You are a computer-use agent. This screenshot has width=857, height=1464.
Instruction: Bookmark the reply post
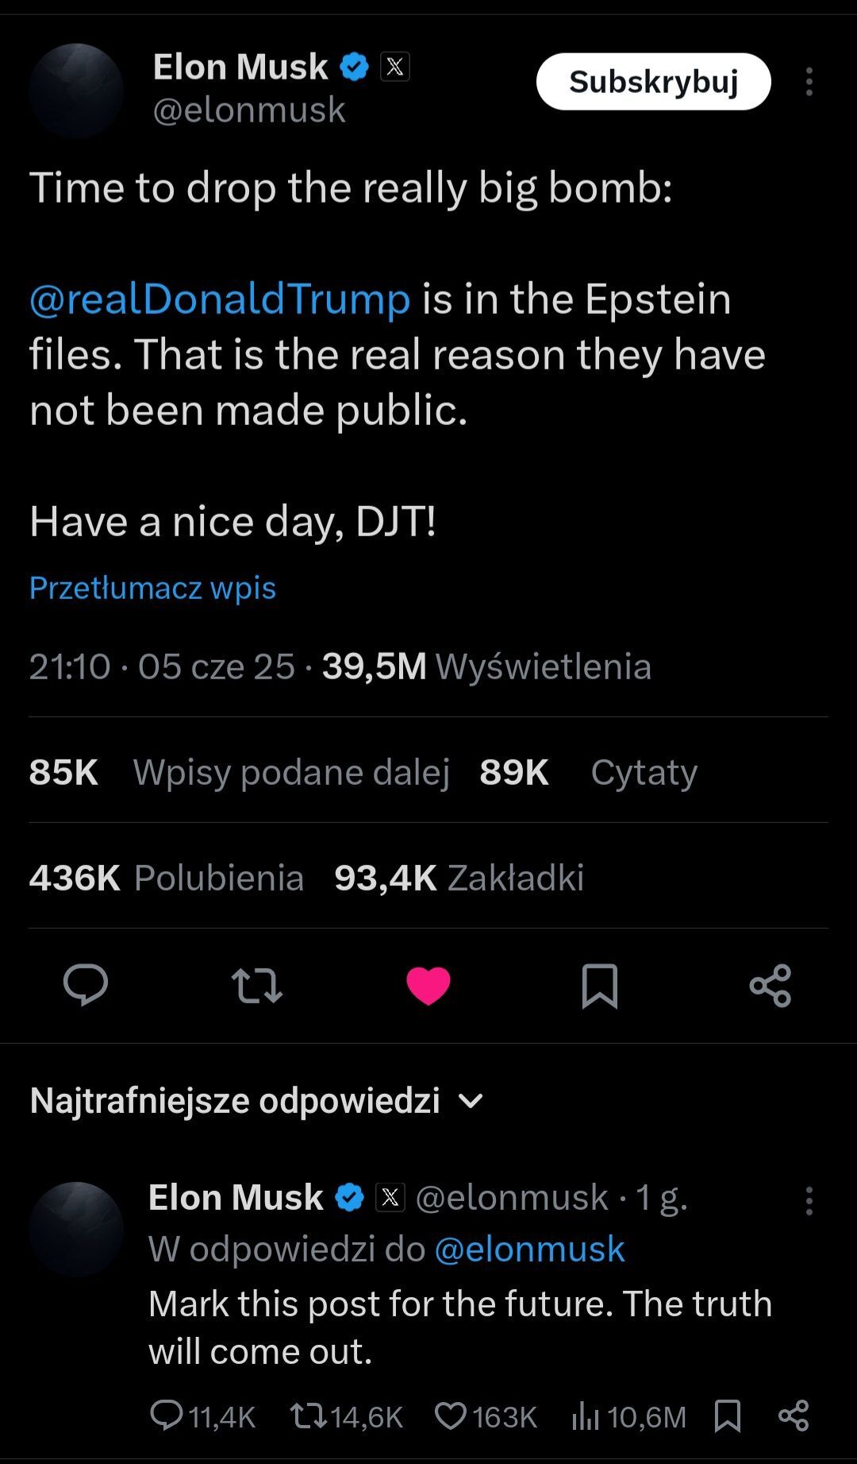(x=727, y=1416)
